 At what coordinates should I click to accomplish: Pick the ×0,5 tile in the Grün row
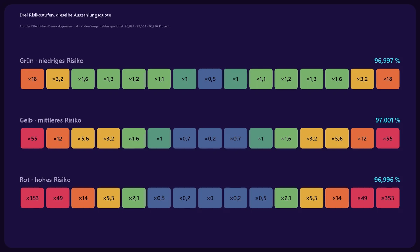(x=210, y=79)
